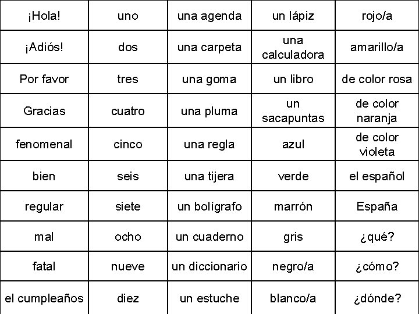Click the un sacapuntas cell
The image size is (419, 314).
(x=293, y=110)
